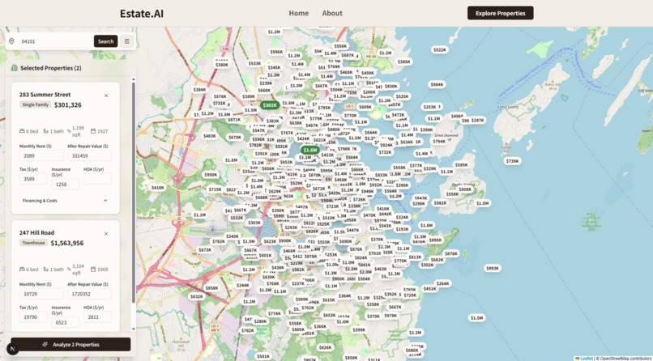Open the $264K map marker

pyautogui.click(x=442, y=283)
